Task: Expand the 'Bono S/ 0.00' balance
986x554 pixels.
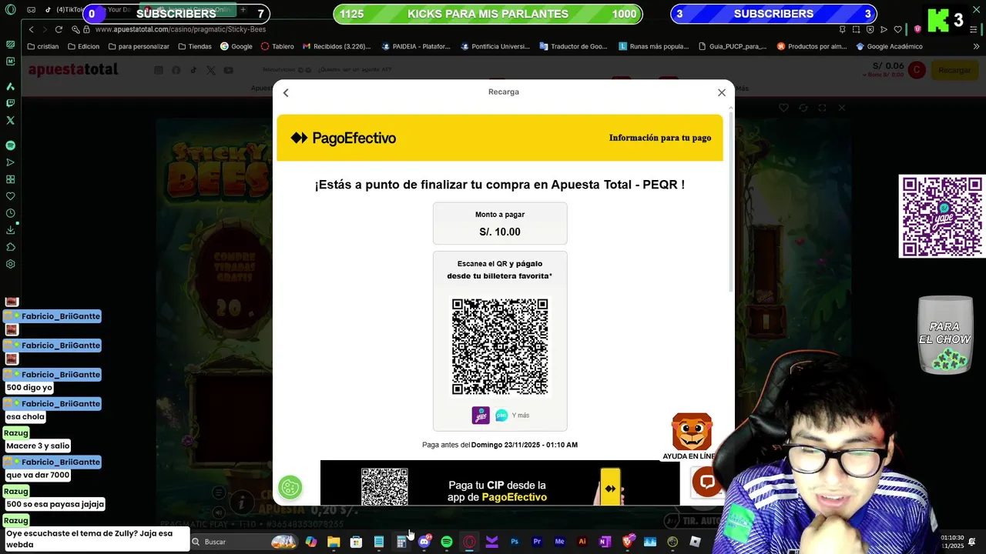Action: [x=882, y=75]
